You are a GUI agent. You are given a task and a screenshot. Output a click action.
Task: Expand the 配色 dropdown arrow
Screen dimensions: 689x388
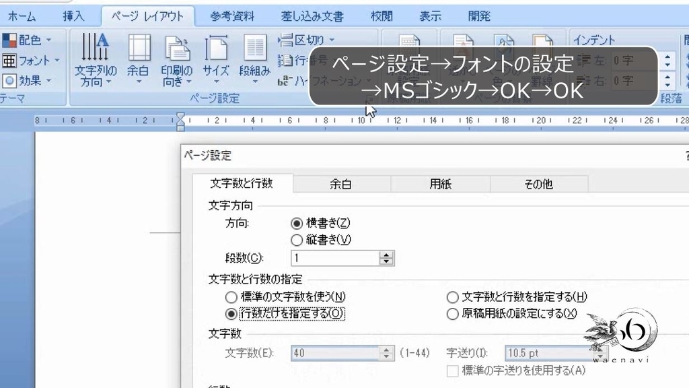pos(48,40)
